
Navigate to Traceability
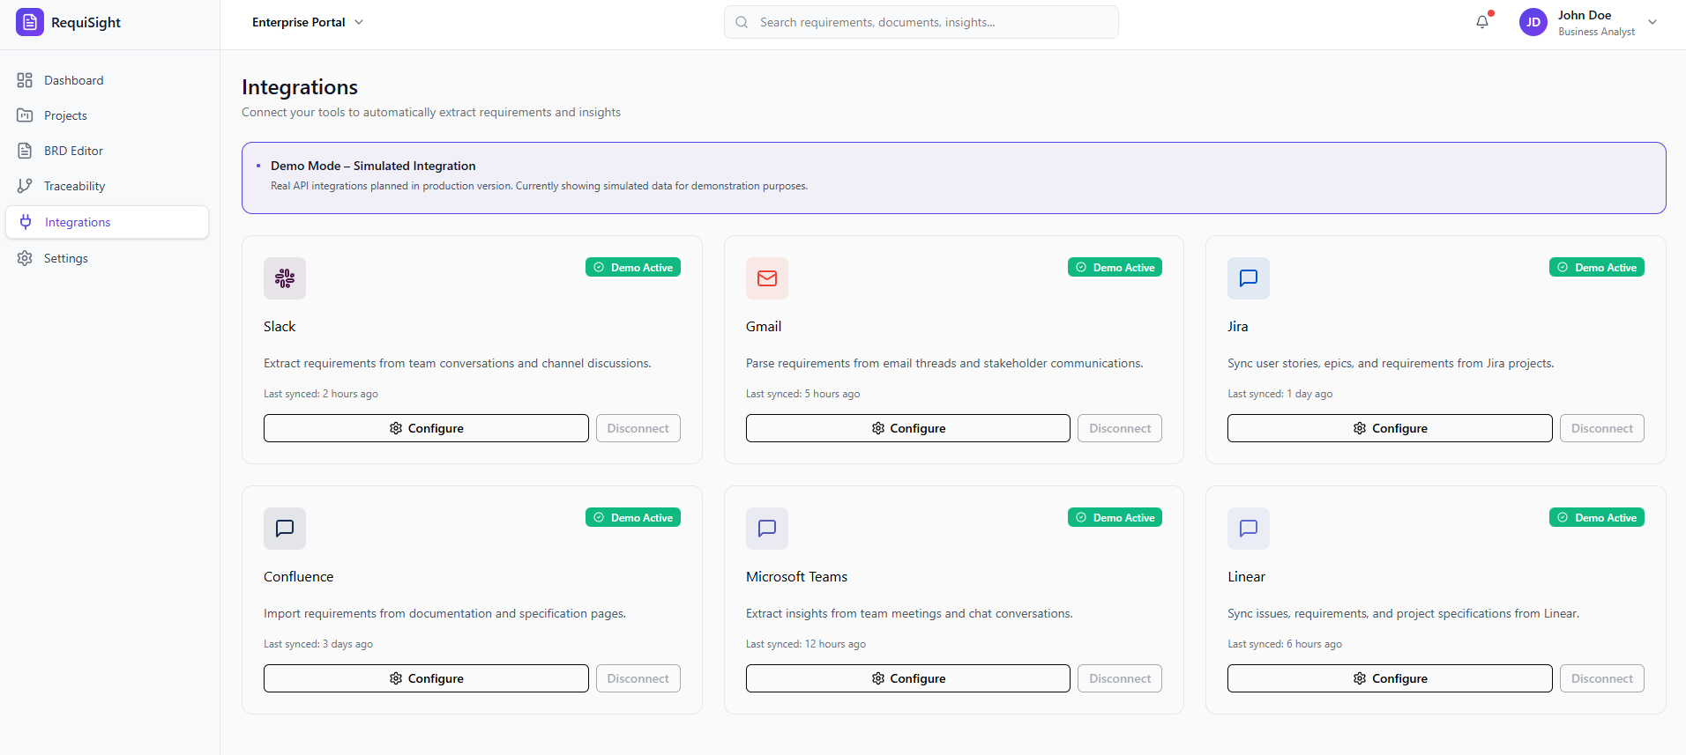click(108, 186)
